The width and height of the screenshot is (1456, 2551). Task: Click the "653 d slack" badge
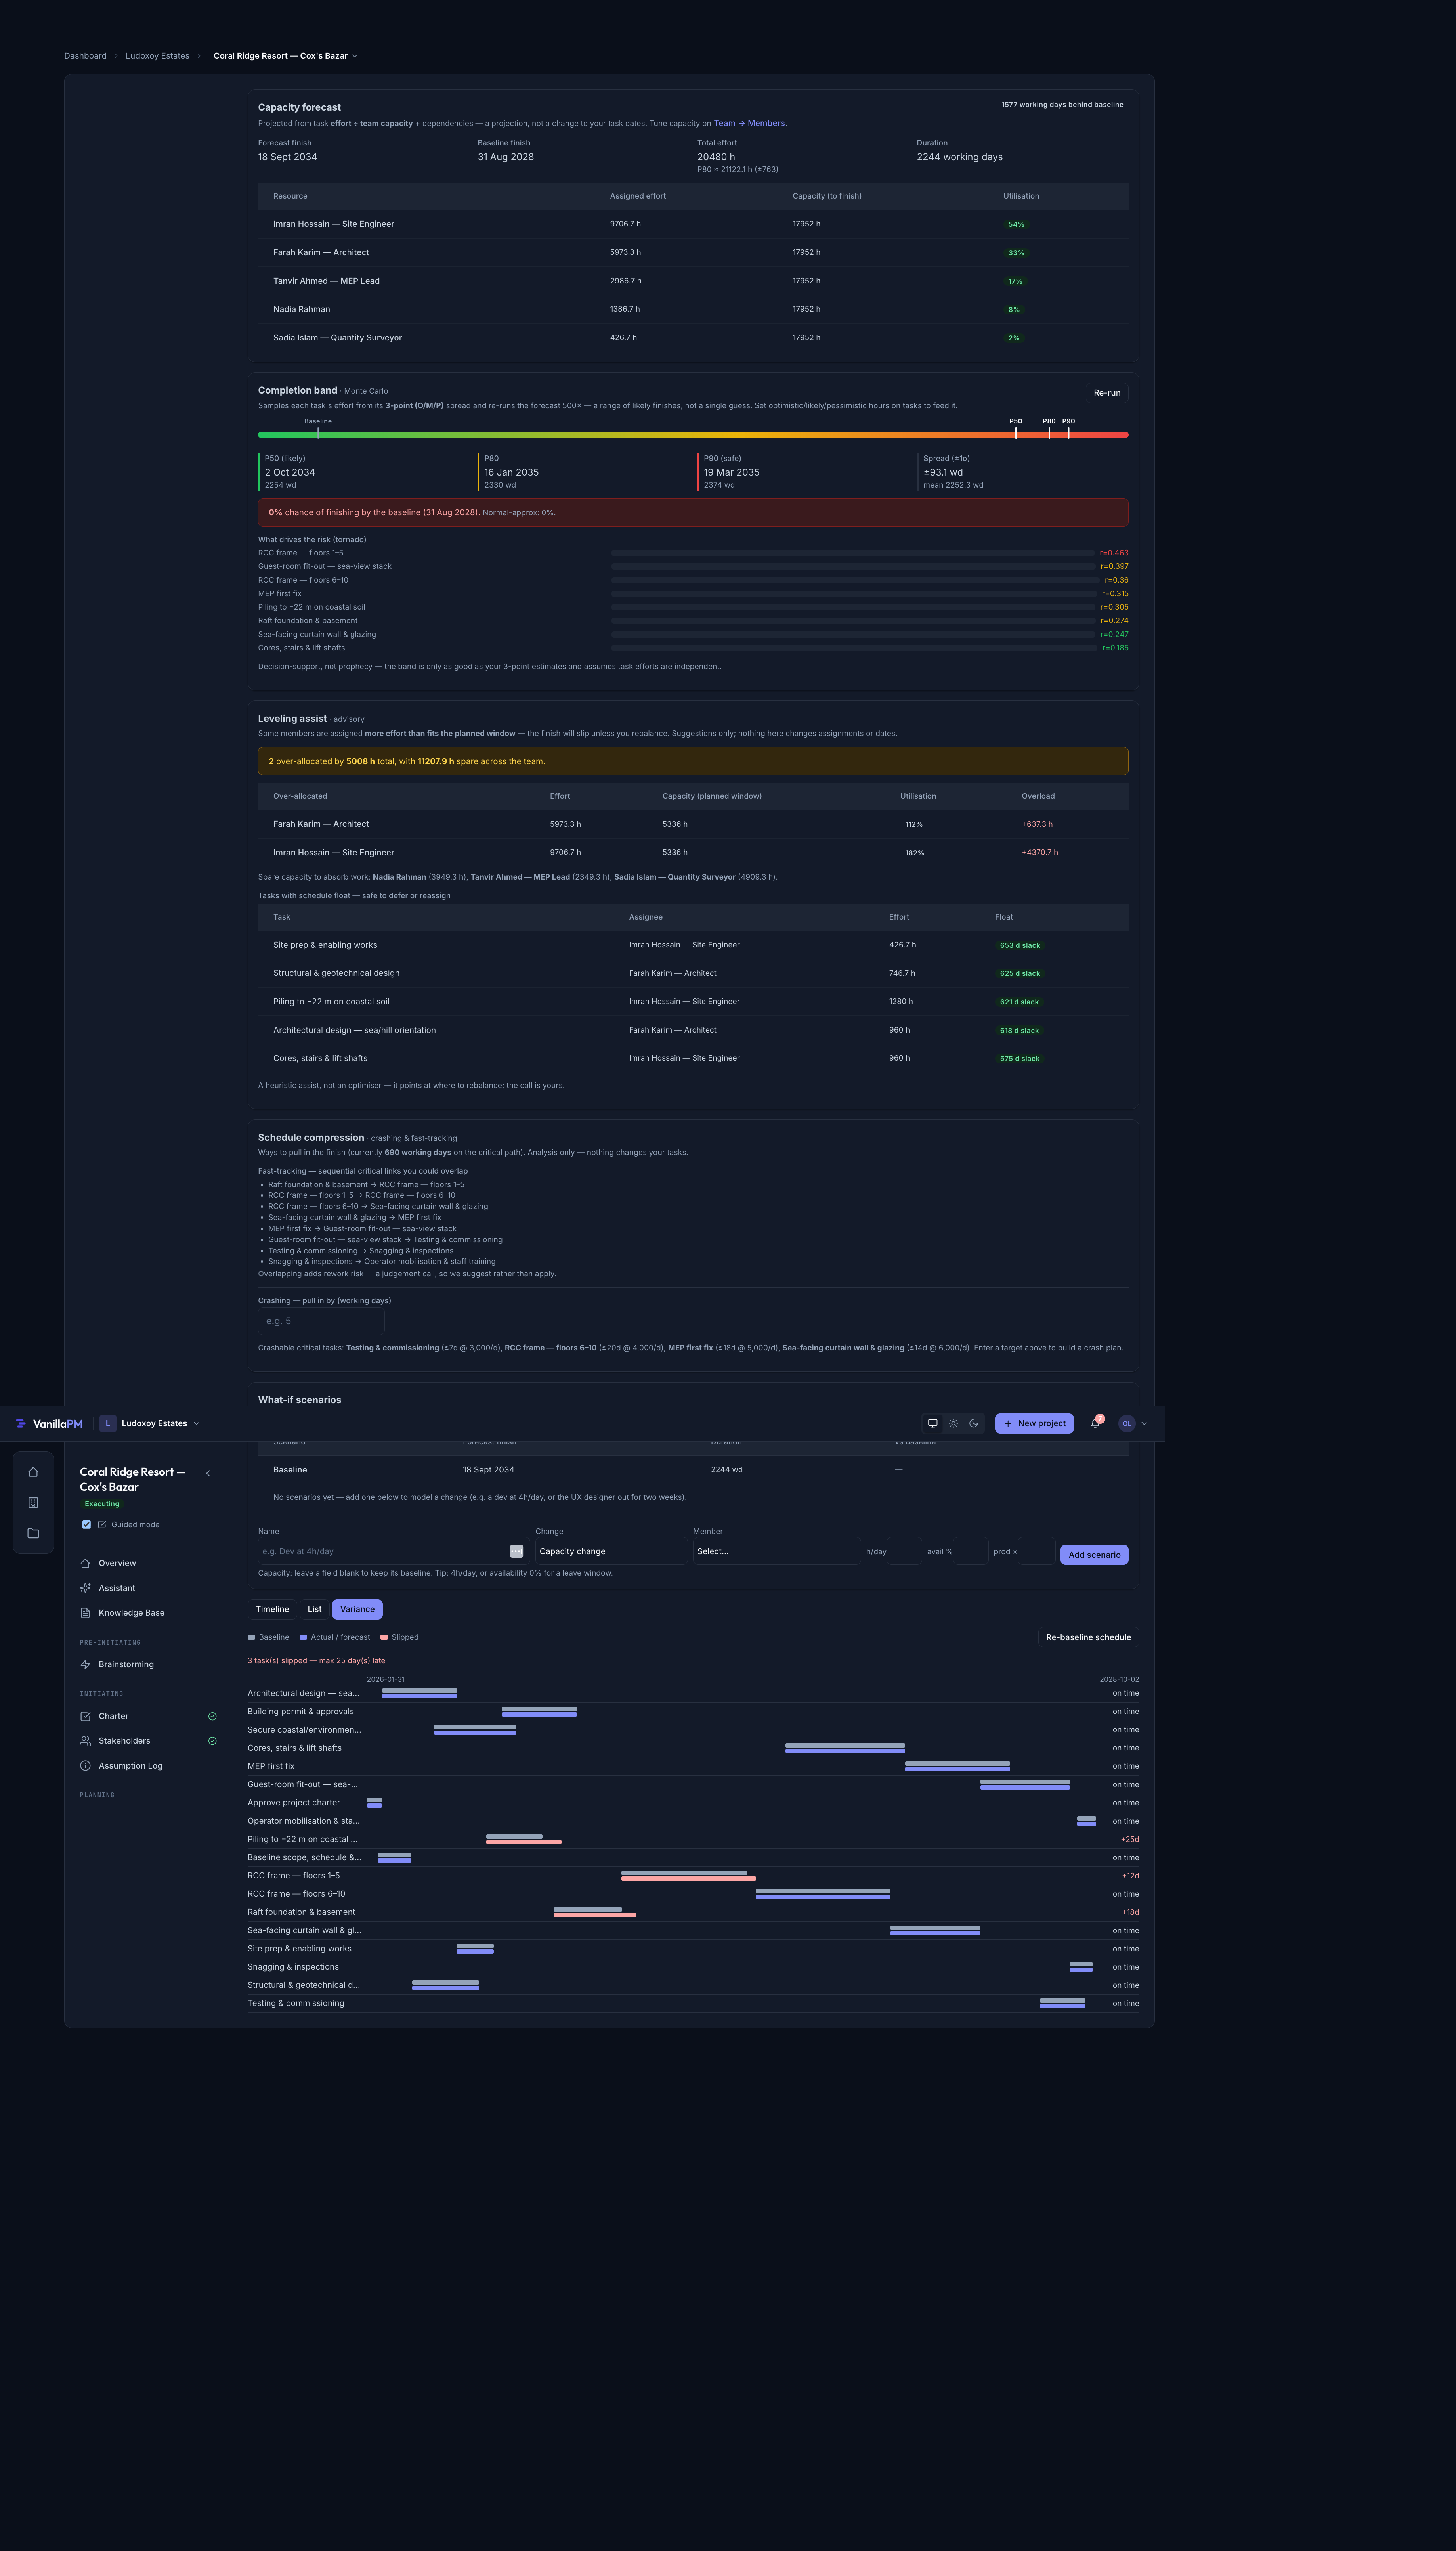coord(1020,945)
